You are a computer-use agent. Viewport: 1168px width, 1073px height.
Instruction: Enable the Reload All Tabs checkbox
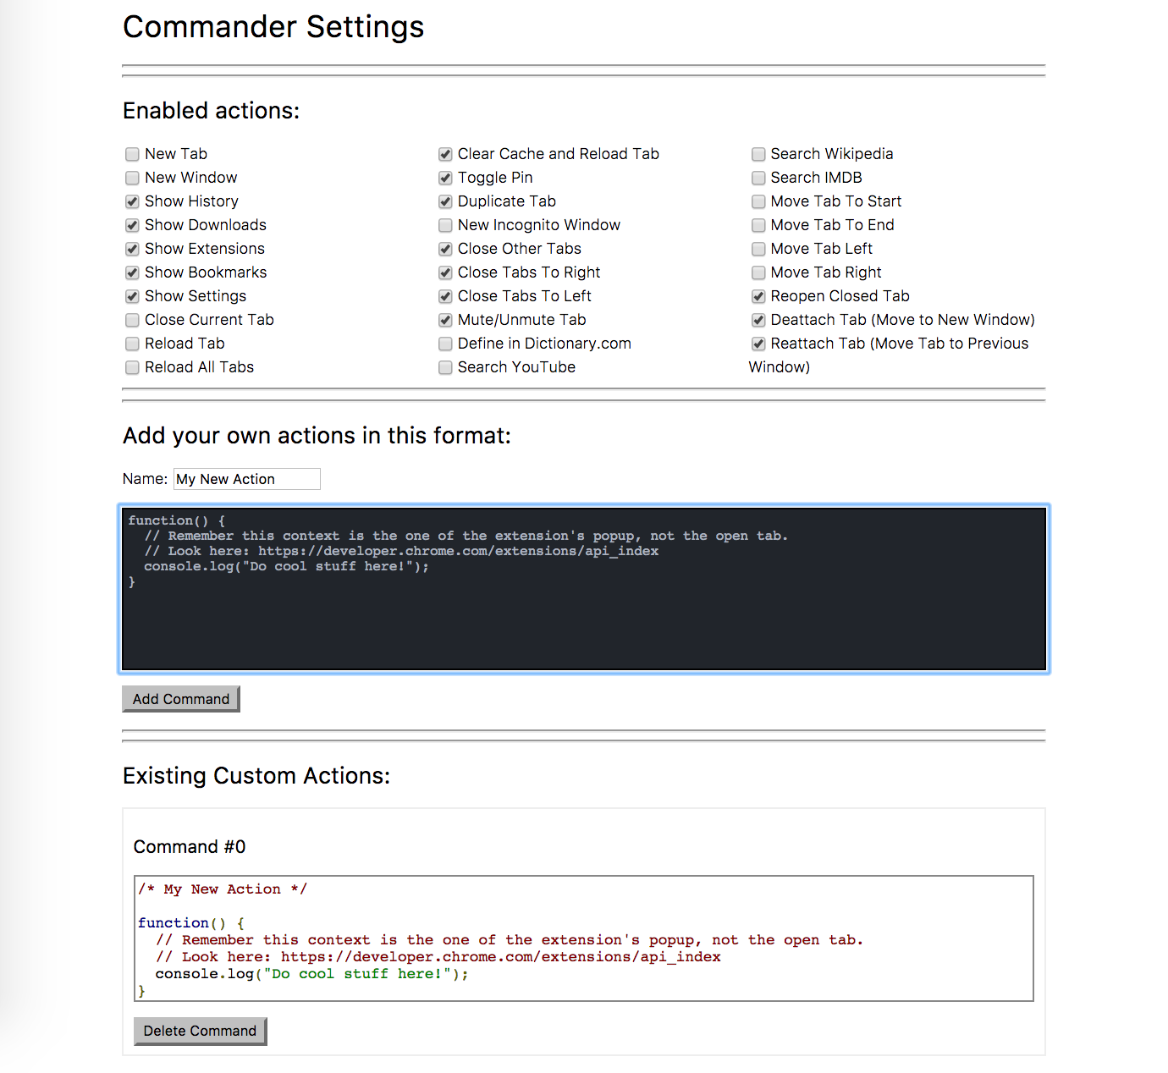point(132,367)
